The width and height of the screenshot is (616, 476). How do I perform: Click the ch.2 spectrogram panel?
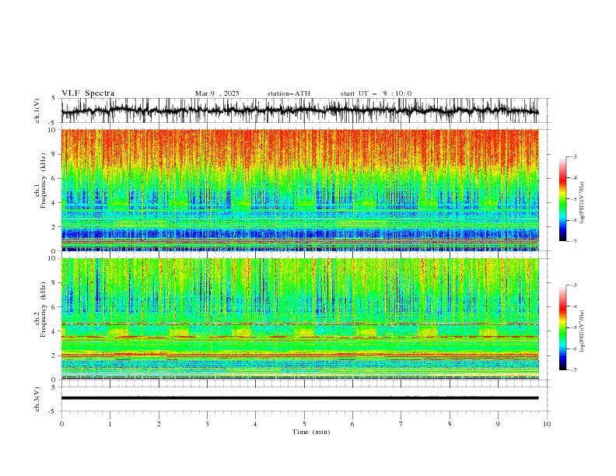[299, 319]
